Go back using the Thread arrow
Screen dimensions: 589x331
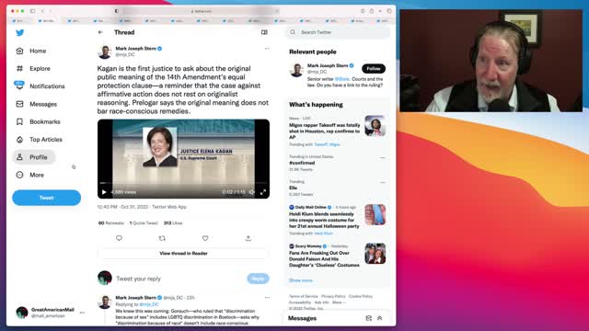point(100,32)
